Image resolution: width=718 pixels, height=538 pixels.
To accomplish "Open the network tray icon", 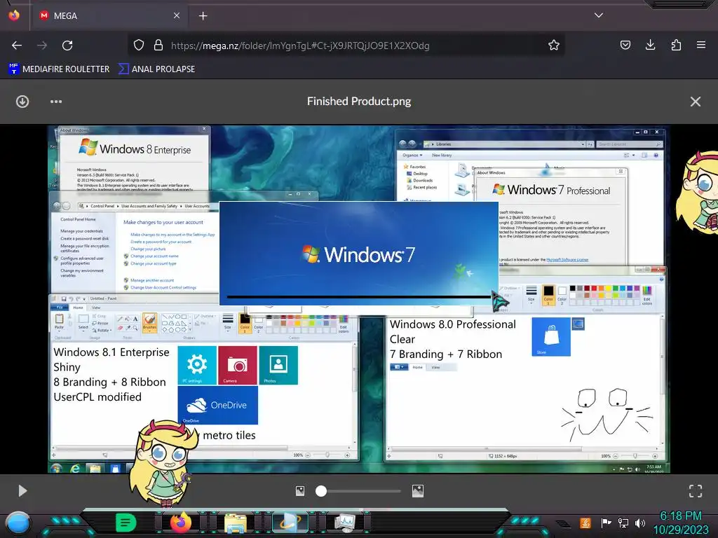I will coord(623,523).
